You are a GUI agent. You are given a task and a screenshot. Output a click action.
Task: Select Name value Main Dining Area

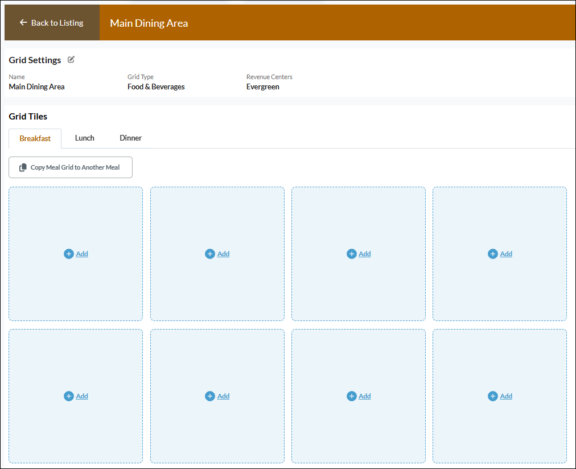click(37, 87)
